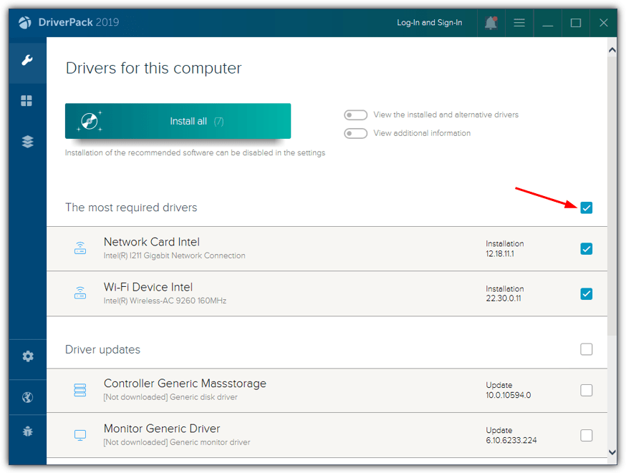Screen dimensions: 626x473
Task: Click version 12.18.11.1 text
Action: point(500,253)
